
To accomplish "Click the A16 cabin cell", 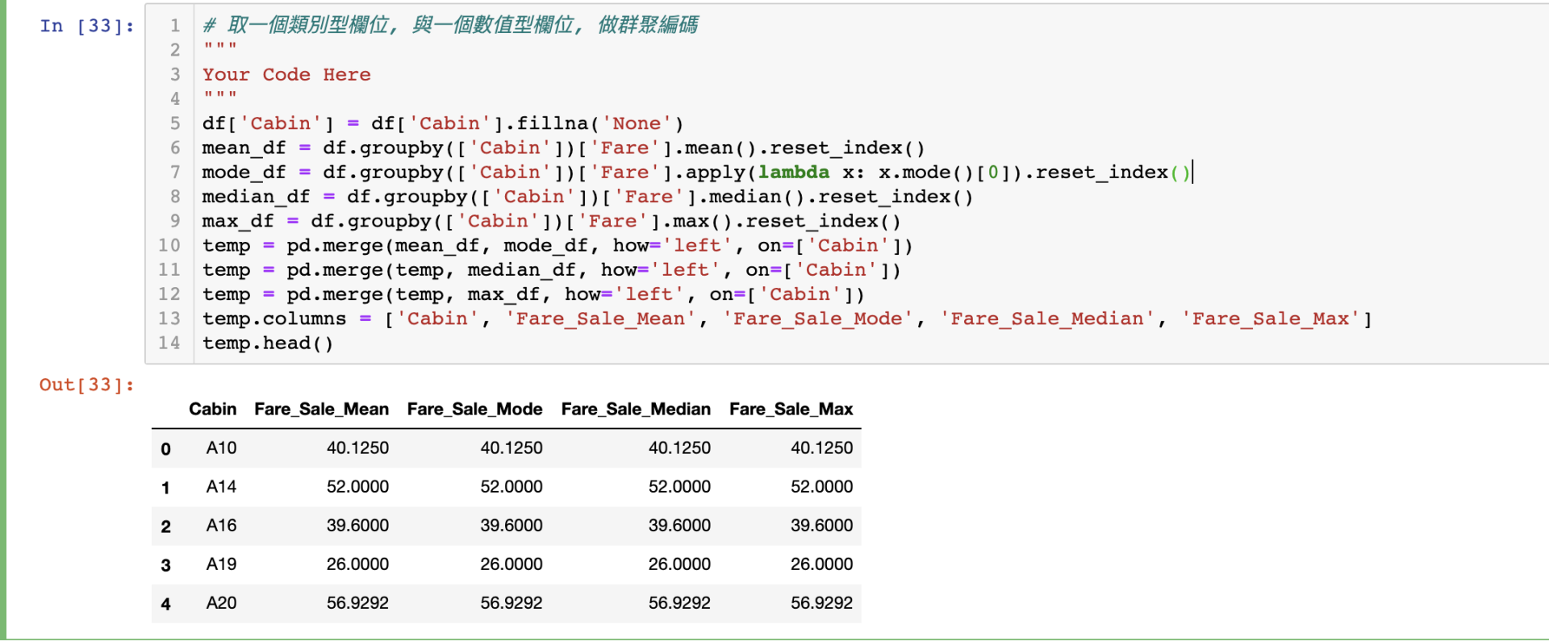I will click(x=221, y=526).
